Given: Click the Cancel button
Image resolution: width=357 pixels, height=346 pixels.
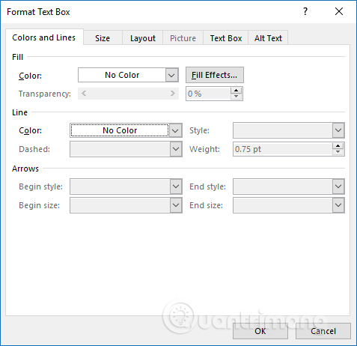Looking at the screenshot, I should click(x=323, y=331).
